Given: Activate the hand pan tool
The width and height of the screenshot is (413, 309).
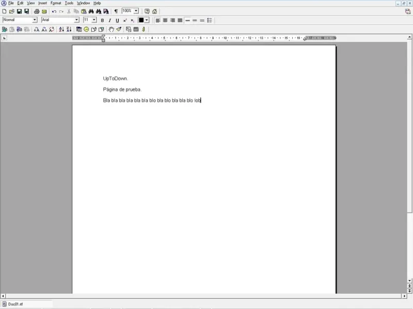Looking at the screenshot, I should tap(112, 29).
